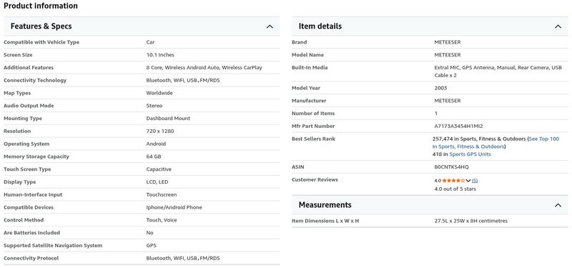
Task: Select the 'GPS' satellite navigation value
Action: click(x=151, y=246)
